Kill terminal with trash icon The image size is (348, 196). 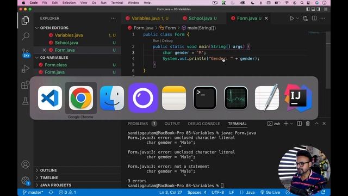coord(308,124)
